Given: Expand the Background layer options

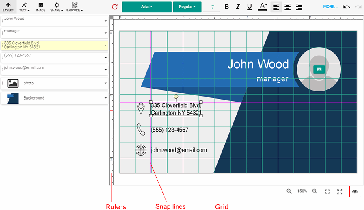Looking at the screenshot, I should (106, 98).
